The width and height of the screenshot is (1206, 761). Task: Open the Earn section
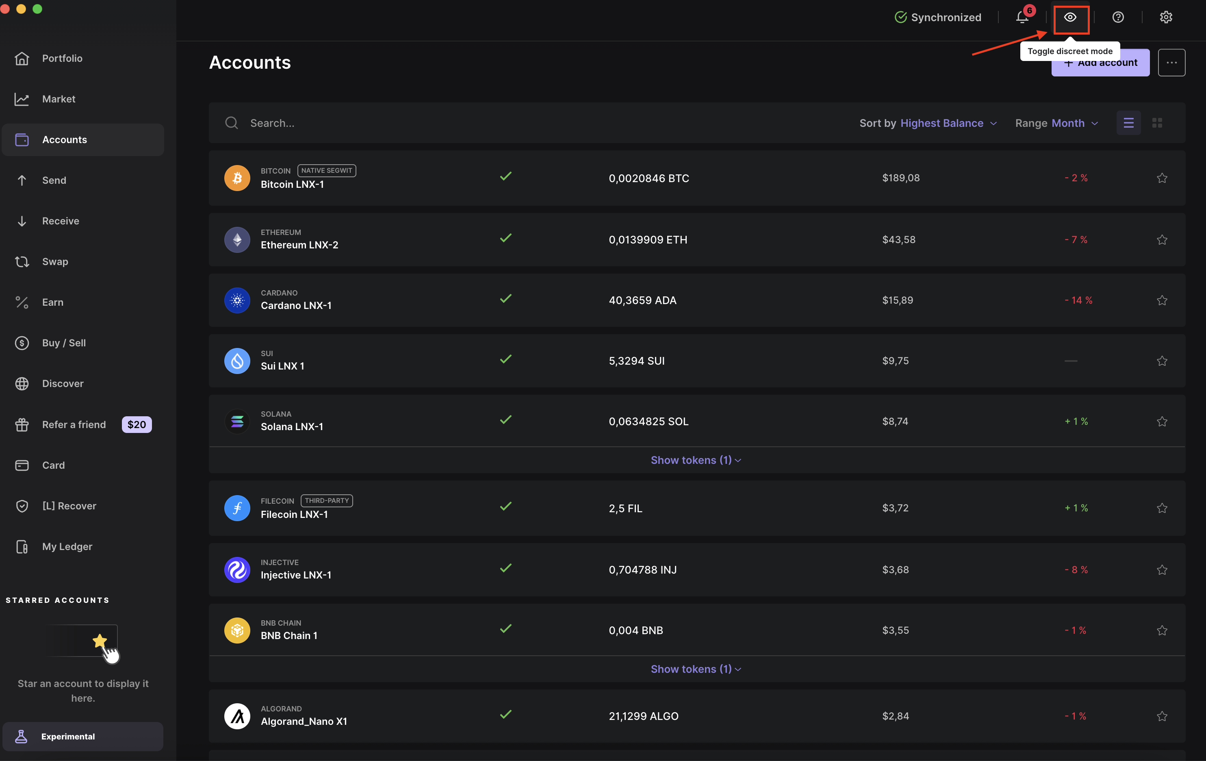52,302
